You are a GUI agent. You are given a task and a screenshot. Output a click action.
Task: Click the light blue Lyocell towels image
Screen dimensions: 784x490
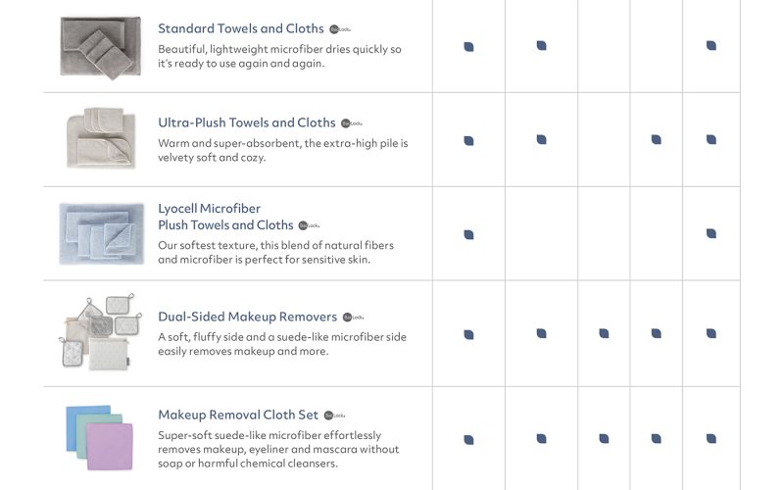pyautogui.click(x=101, y=232)
